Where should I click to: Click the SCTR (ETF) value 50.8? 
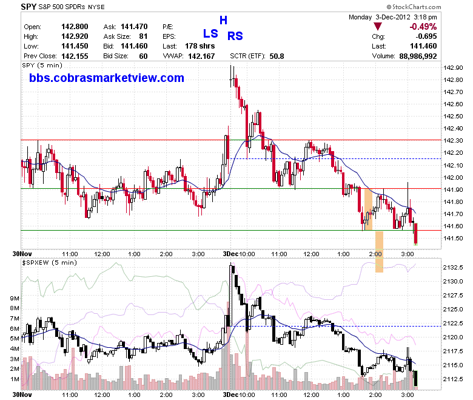coord(277,56)
